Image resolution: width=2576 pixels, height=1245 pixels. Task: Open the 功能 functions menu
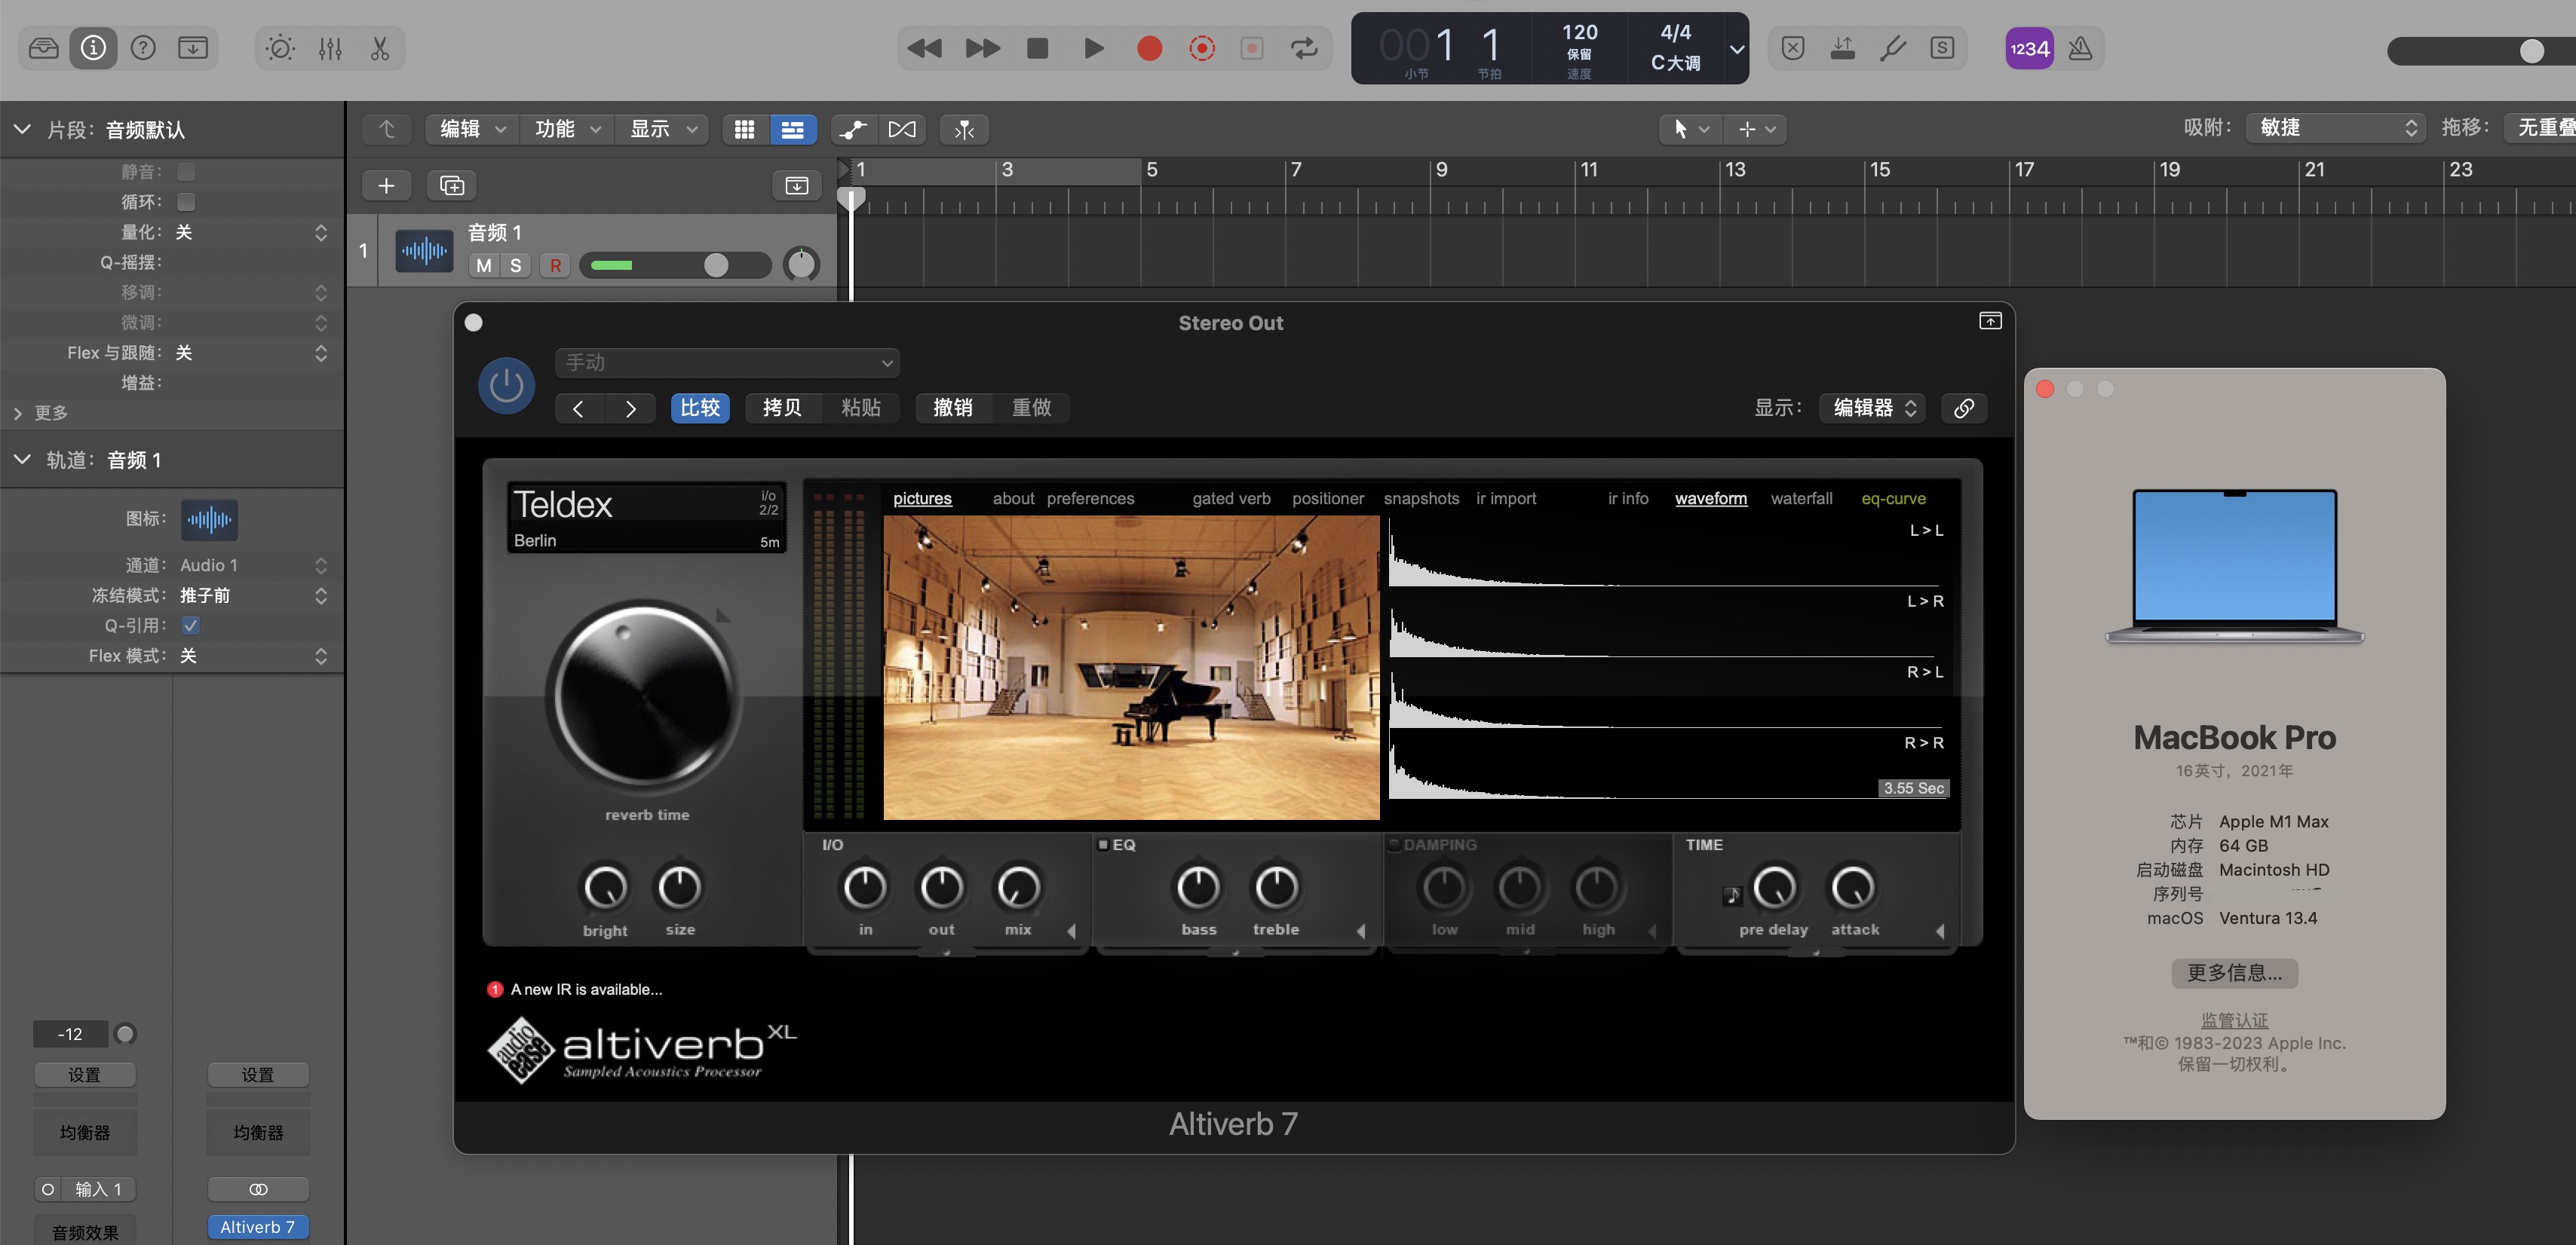pos(567,129)
